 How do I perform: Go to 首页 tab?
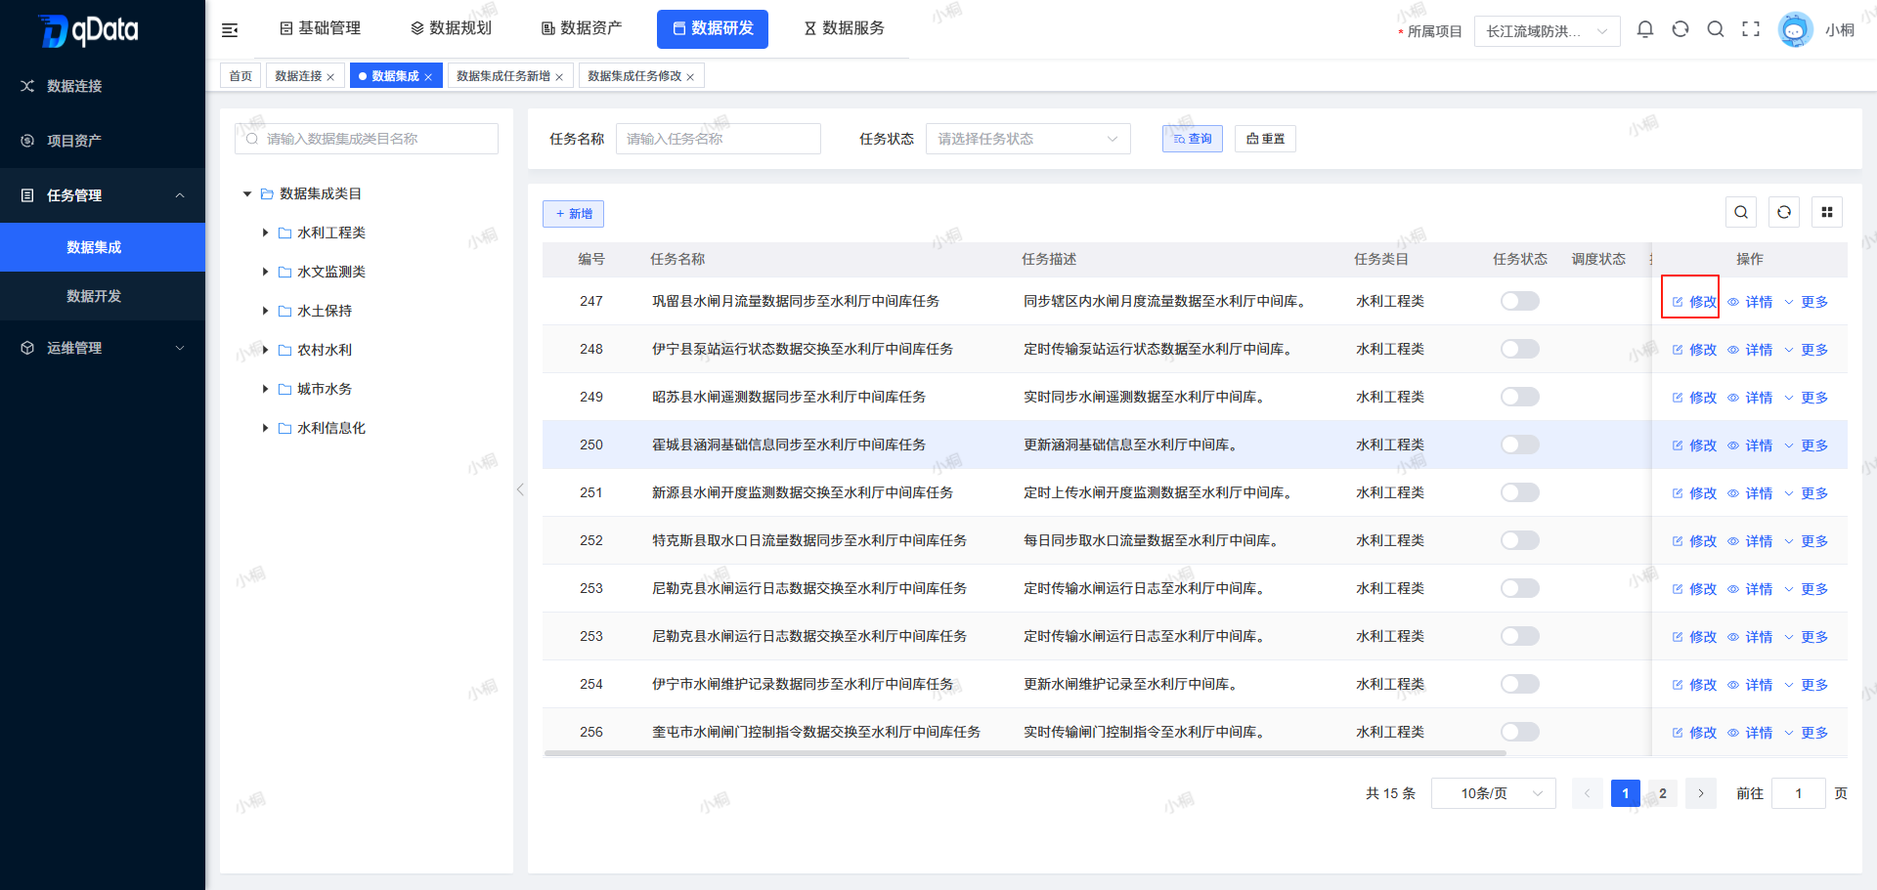[x=240, y=76]
